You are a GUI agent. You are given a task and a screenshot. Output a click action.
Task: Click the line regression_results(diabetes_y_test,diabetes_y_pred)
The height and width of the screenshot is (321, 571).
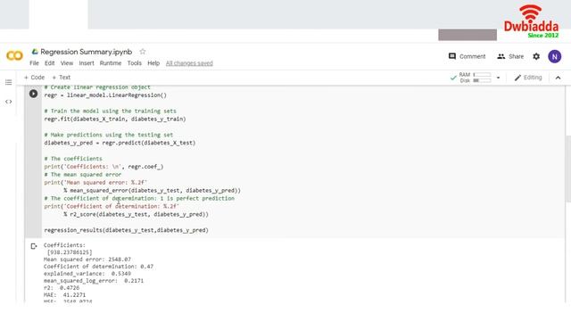[127, 230]
